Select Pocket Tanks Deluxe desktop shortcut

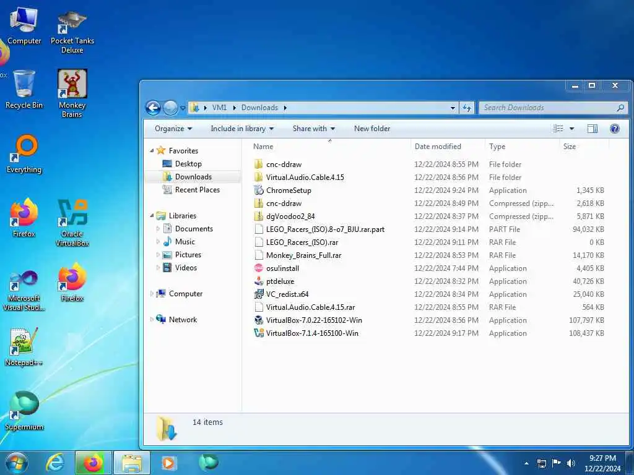tap(72, 32)
